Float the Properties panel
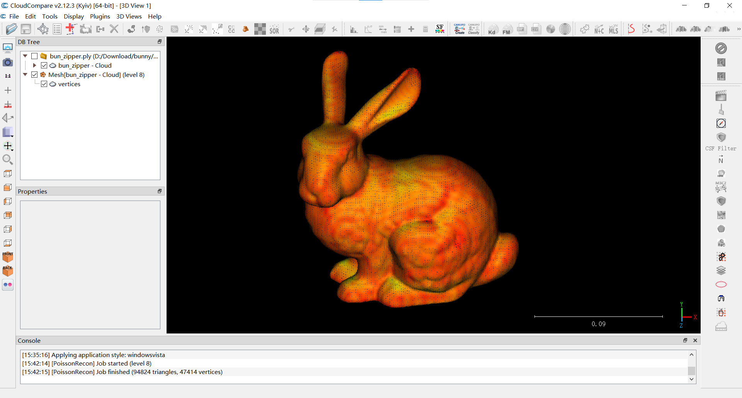Viewport: 742px width, 398px height. pyautogui.click(x=160, y=191)
